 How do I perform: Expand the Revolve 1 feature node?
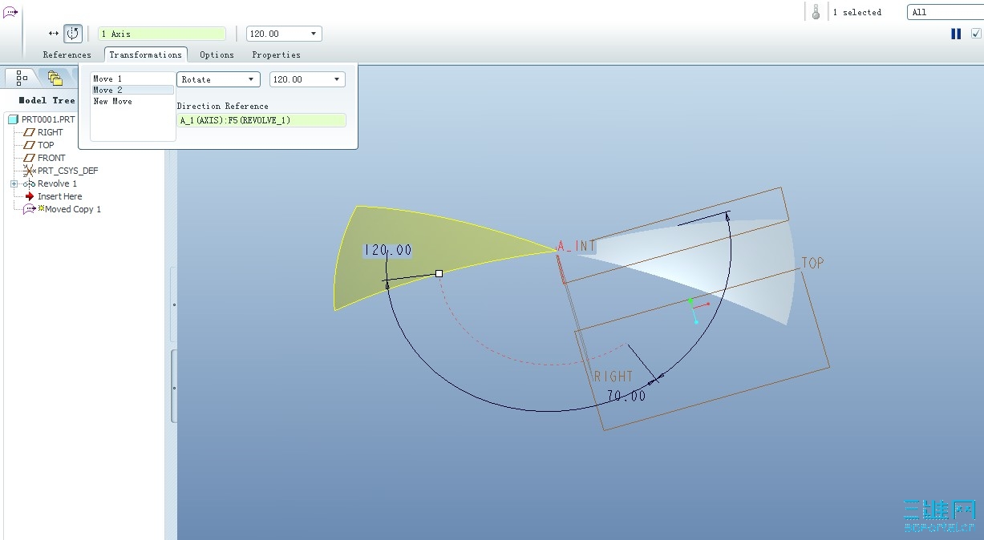(14, 183)
